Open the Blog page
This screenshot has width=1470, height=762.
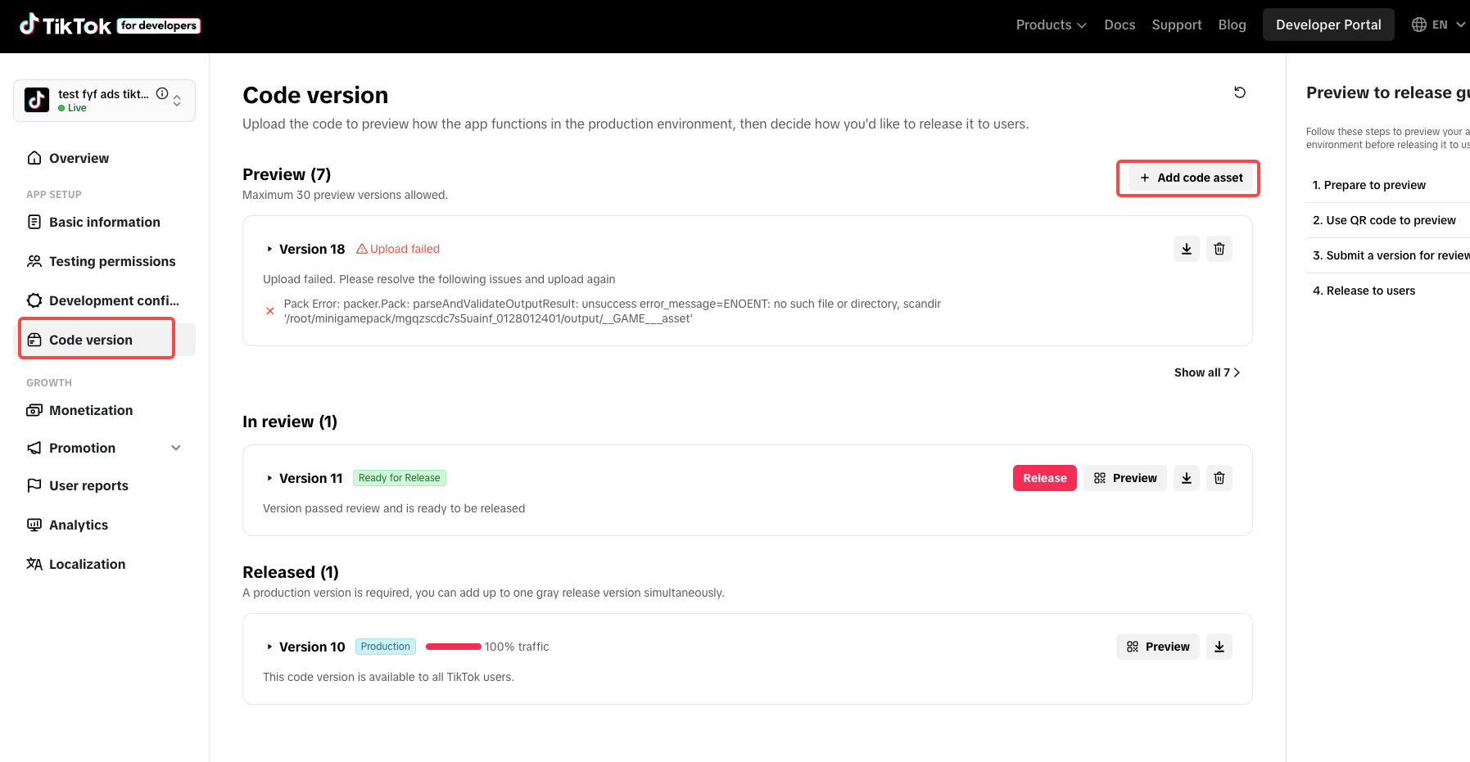[x=1232, y=25]
